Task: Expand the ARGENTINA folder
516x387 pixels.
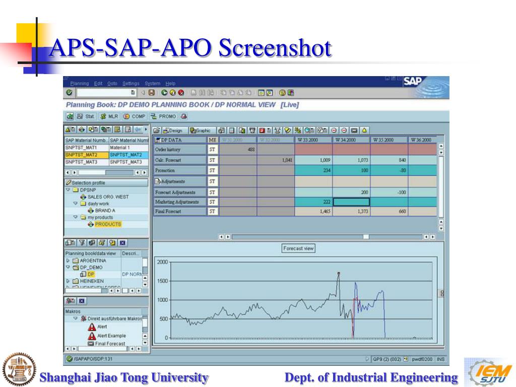Action: pyautogui.click(x=68, y=261)
